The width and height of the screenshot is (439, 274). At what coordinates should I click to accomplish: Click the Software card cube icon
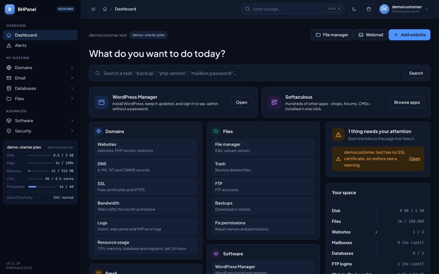(216, 254)
